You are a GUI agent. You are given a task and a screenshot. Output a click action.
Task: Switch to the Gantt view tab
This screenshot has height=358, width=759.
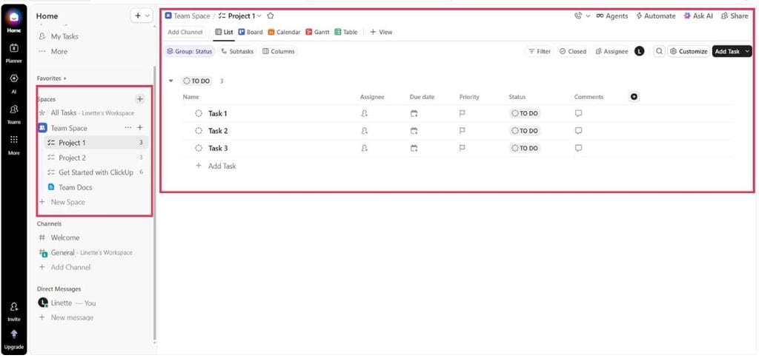[317, 33]
